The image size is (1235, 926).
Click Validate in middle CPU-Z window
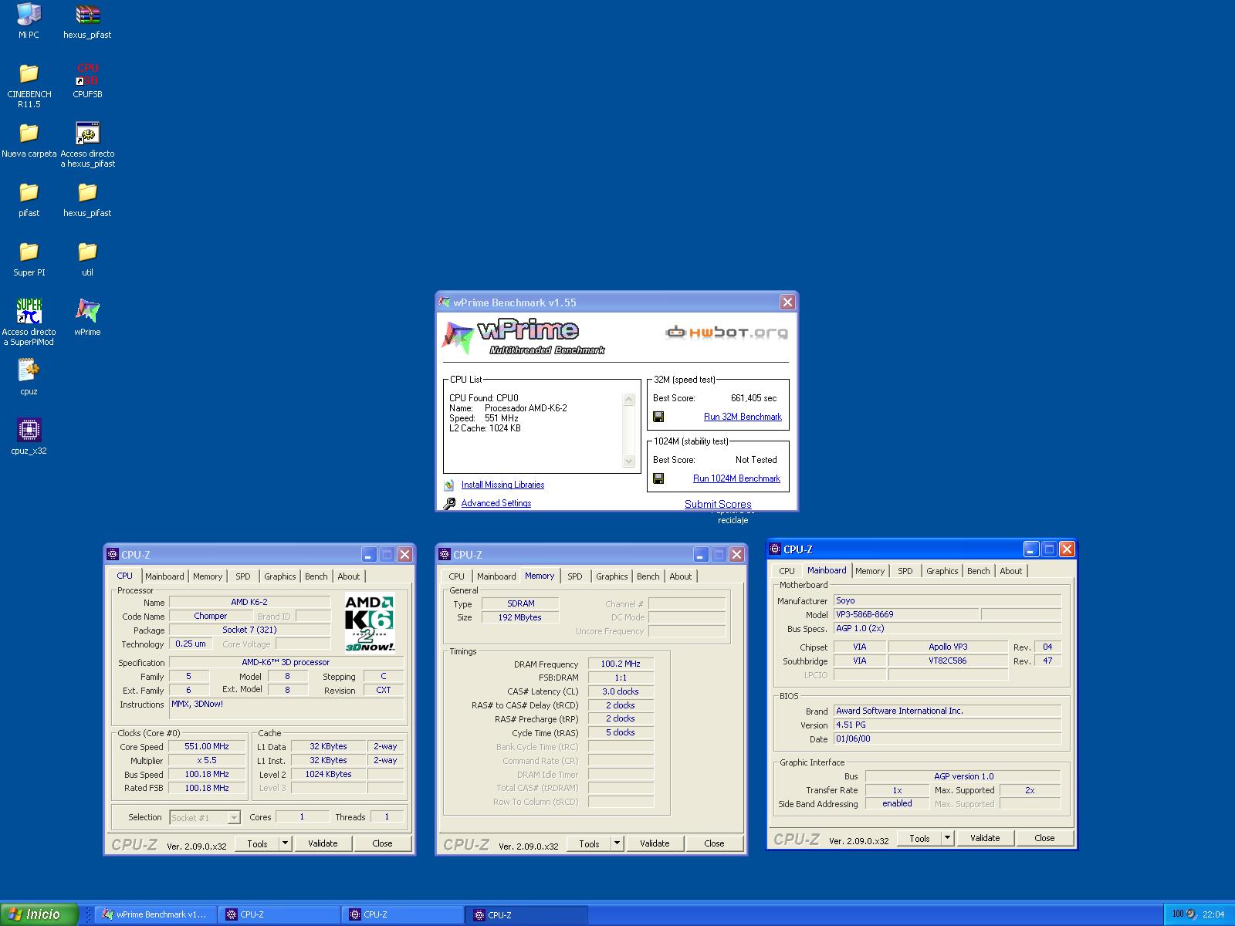pos(655,843)
